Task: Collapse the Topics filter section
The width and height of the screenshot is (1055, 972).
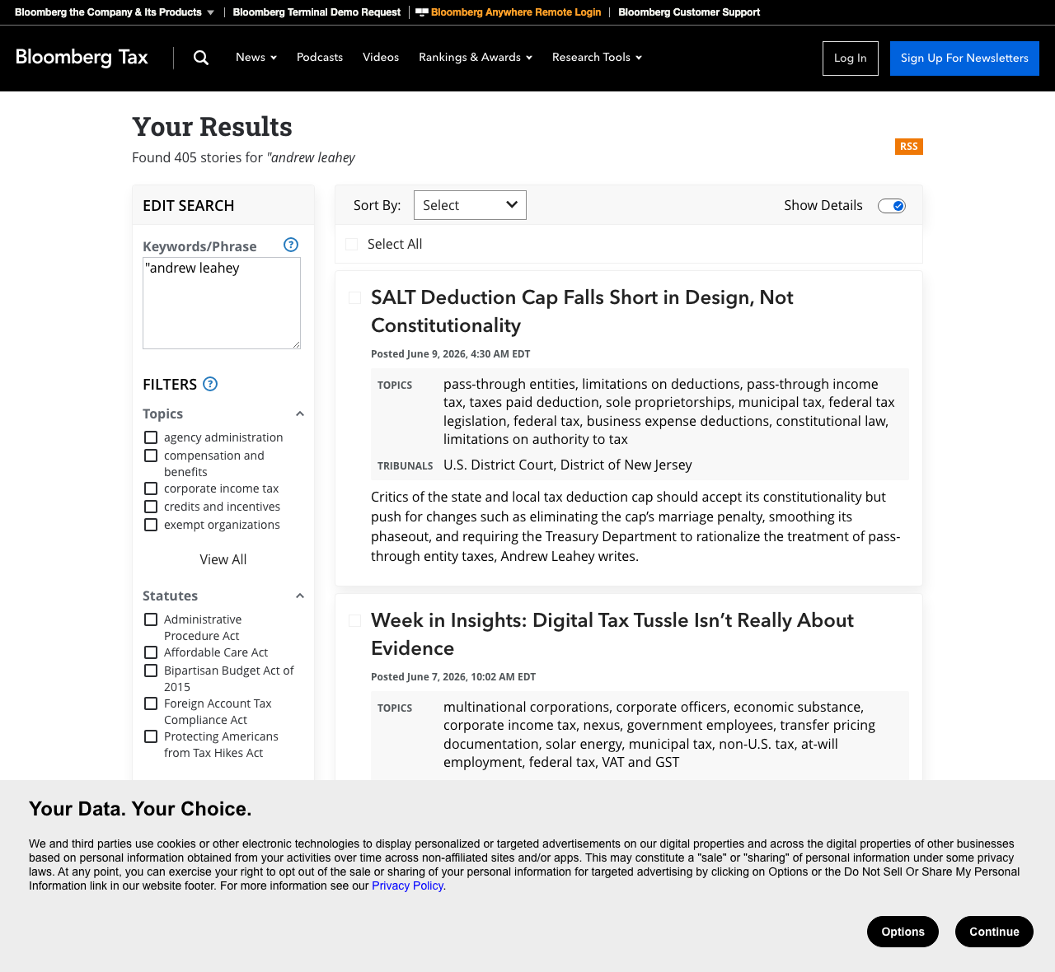Action: coord(300,414)
